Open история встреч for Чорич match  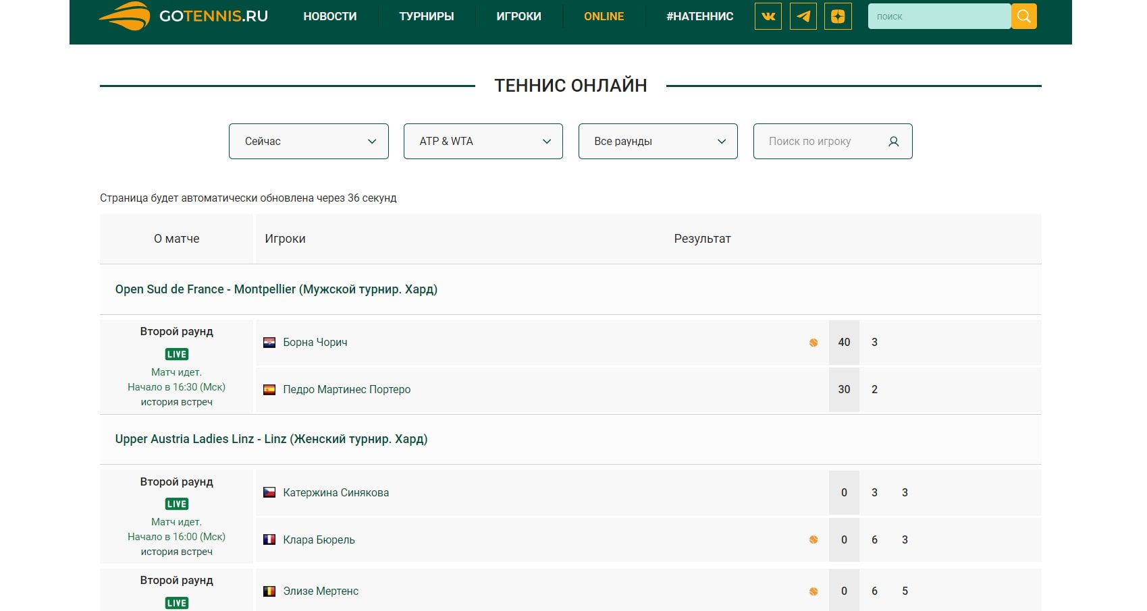pos(177,402)
